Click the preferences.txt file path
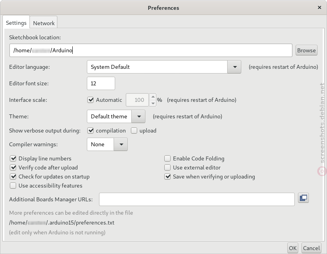This screenshot has width=327, height=254. [x=62, y=223]
